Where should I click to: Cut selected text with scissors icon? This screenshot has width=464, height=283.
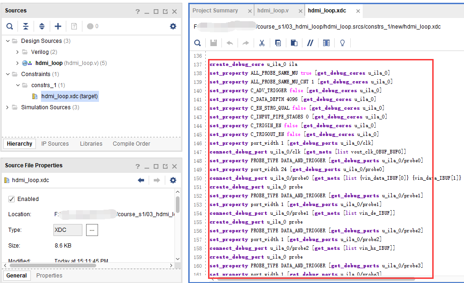[261, 43]
